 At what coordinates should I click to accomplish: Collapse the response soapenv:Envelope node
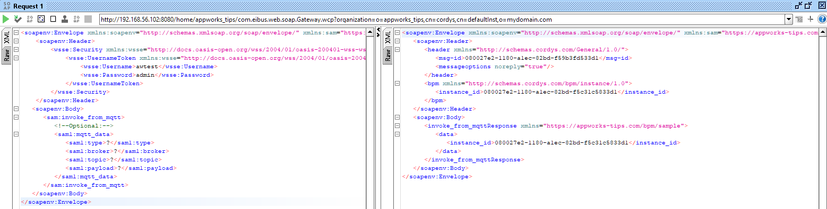tap(397, 33)
